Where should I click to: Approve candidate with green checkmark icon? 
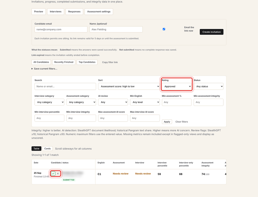(53, 174)
